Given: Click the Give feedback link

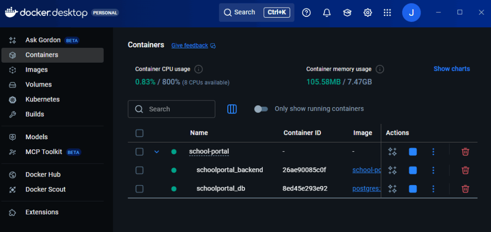Looking at the screenshot, I should pos(190,45).
